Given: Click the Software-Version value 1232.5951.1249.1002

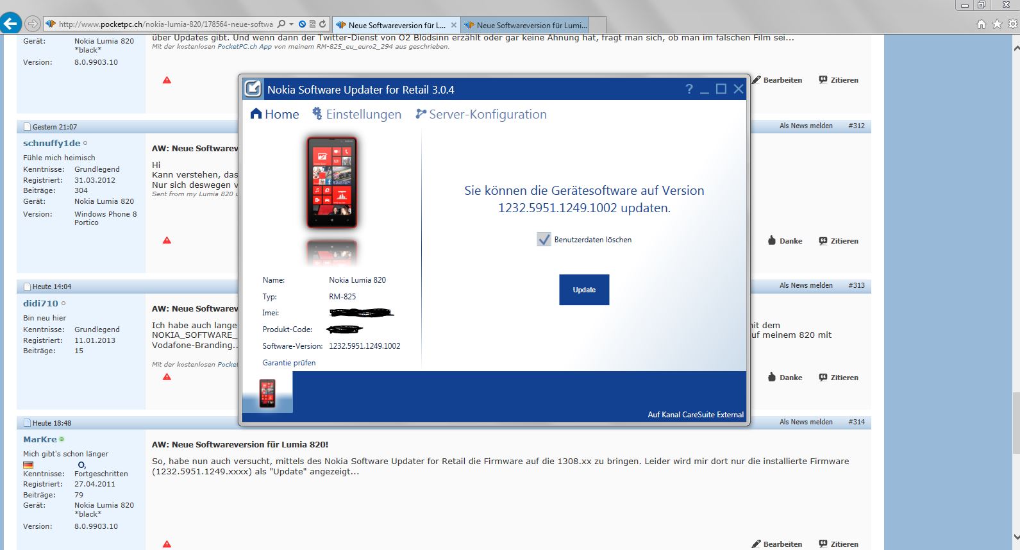Looking at the screenshot, I should point(364,346).
